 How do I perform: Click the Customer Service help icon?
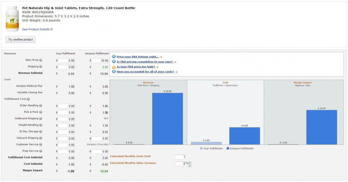tap(41, 145)
